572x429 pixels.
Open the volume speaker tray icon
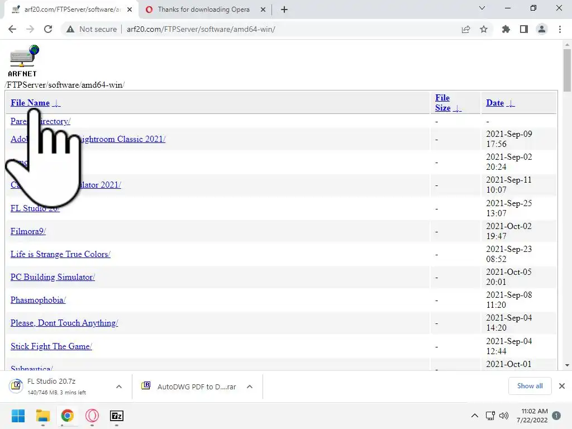(x=504, y=416)
